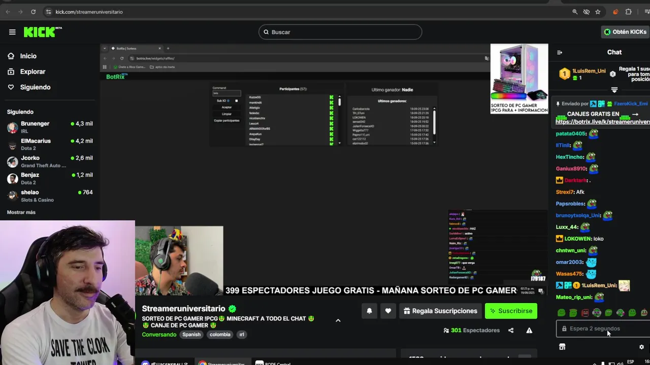
Task: Expand the gift leaderboard arrow
Action: pyautogui.click(x=614, y=90)
